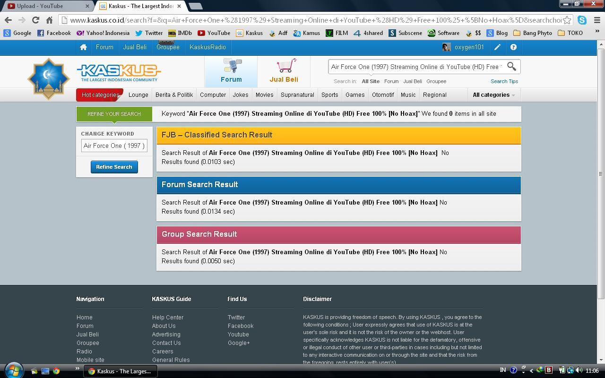This screenshot has height=378, width=605.
Task: Click the page vertical scrollbar
Action: pos(601,173)
